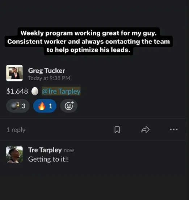Click the @Tre Tarpley mention

61,91
